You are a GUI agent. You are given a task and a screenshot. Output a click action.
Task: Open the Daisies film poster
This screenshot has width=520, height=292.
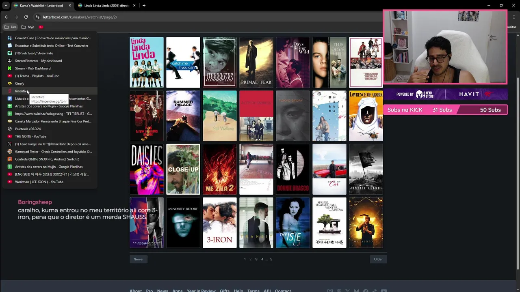coord(147,169)
